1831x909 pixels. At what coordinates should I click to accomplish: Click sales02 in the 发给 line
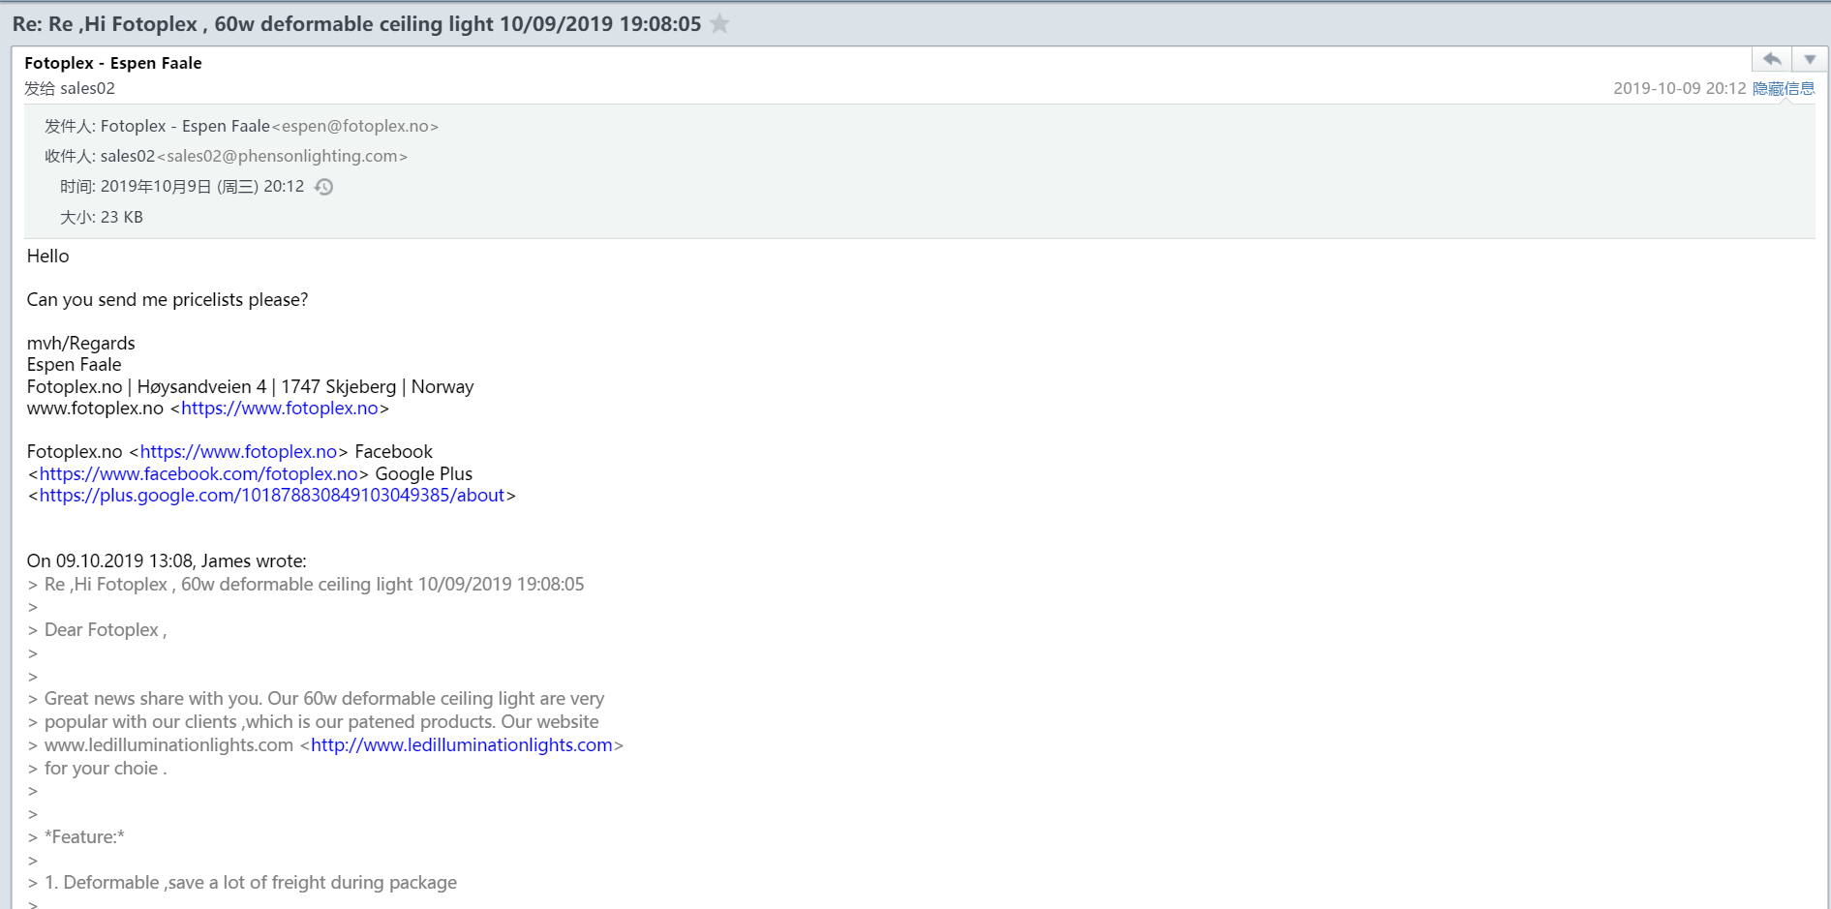pos(87,89)
